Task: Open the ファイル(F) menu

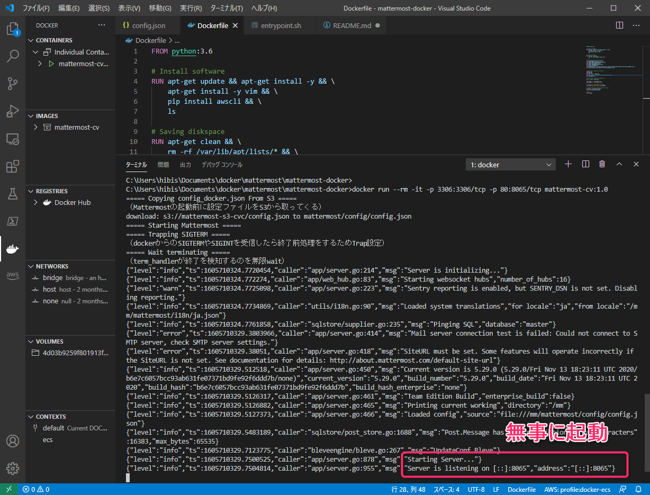Action: 36,8
